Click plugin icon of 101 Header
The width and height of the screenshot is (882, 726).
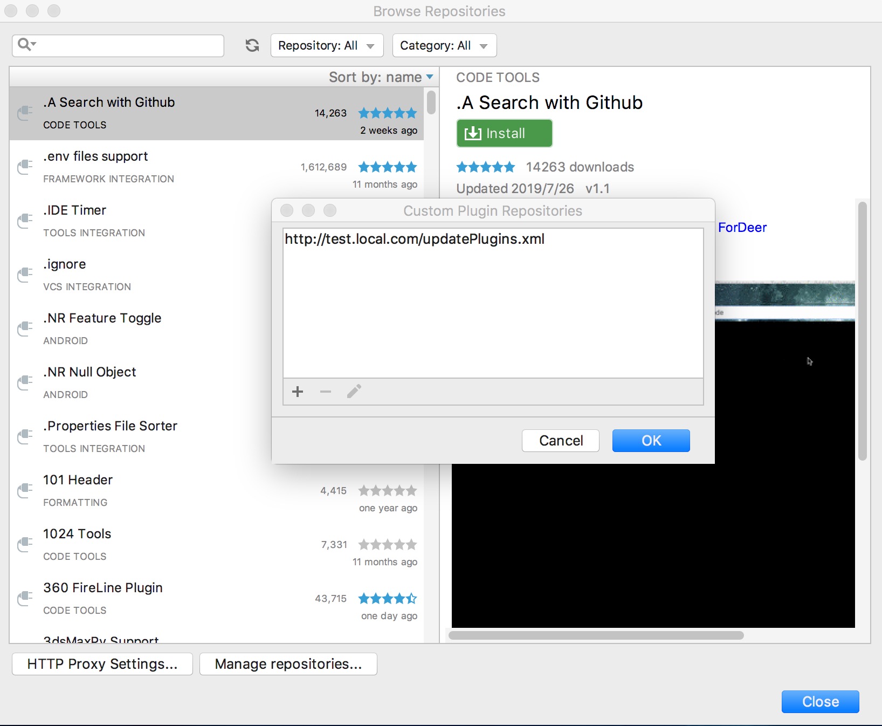tap(25, 491)
